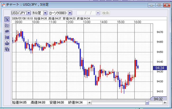Click the scrollbar left arrow
172x109 pixels.
point(89,102)
